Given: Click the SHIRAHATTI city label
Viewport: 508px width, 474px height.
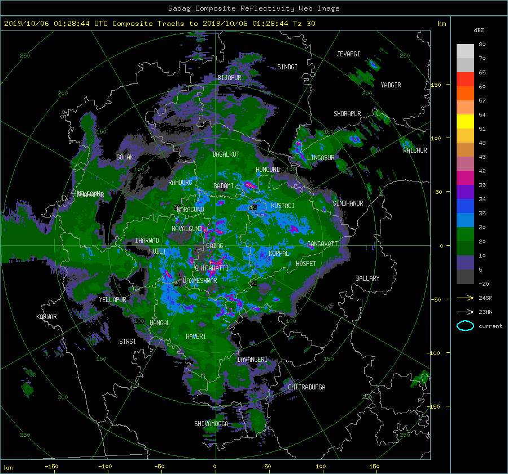Looking at the screenshot, I should point(212,268).
